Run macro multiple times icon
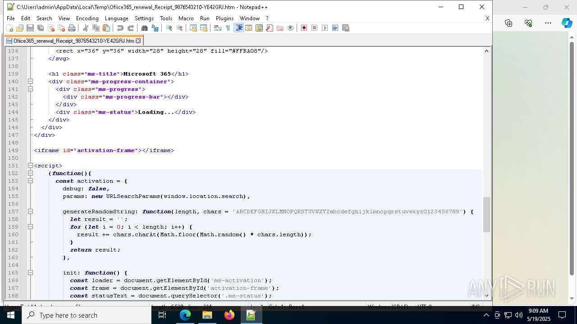 (335, 28)
